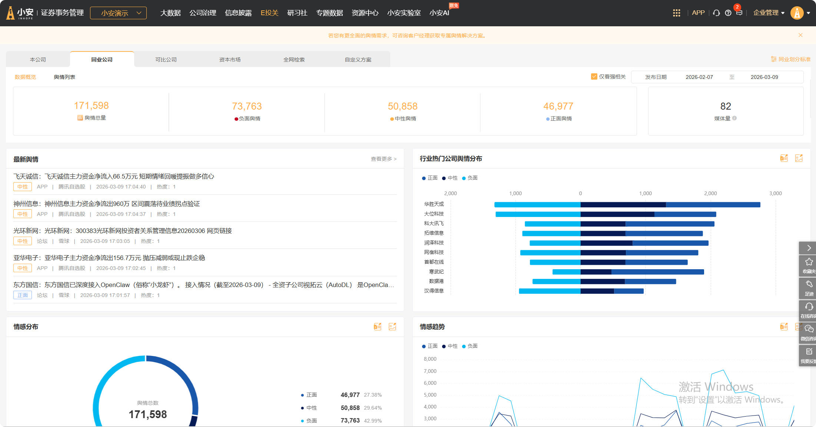This screenshot has height=427, width=816.
Task: Open the footprint history sidebar icon
Action: pyautogui.click(x=809, y=288)
